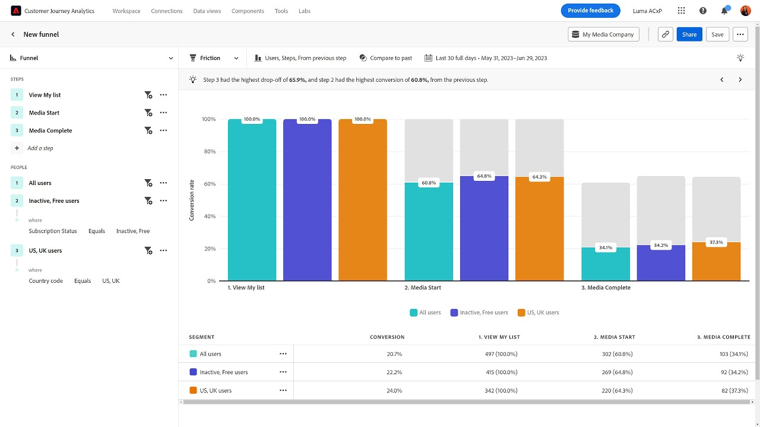The height and width of the screenshot is (427, 760).
Task: Open the Friction dropdown
Action: click(214, 58)
